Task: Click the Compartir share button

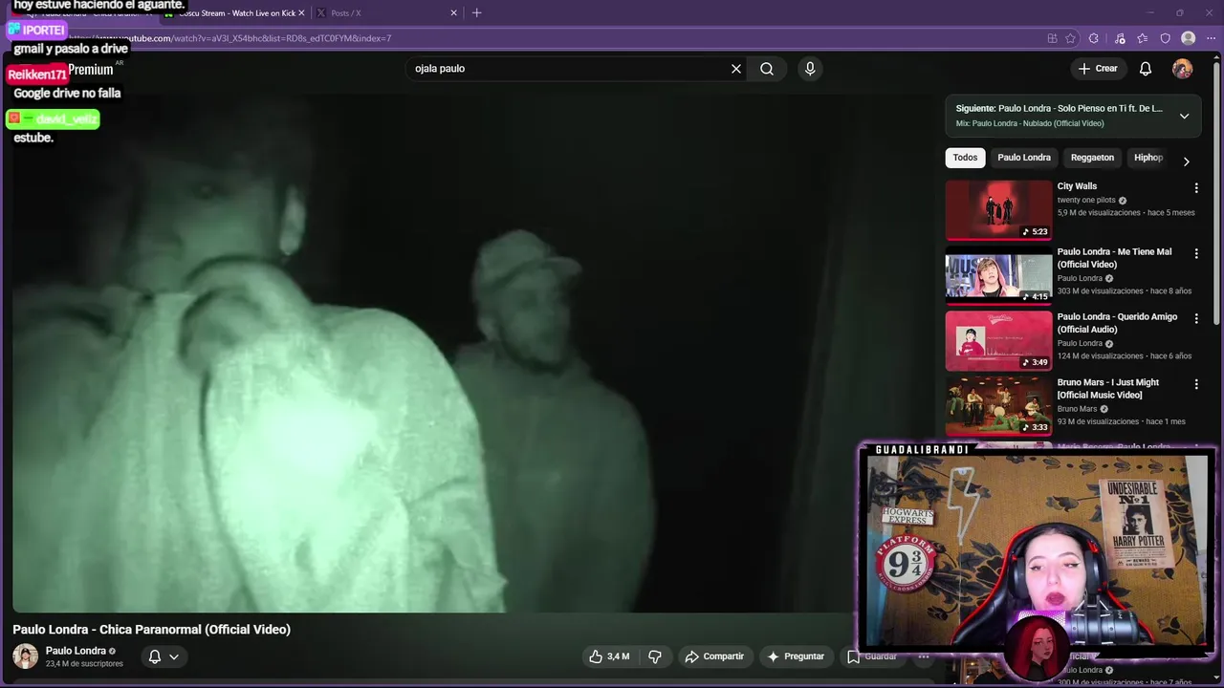Action: [x=714, y=656]
